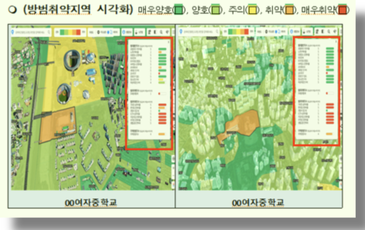Click blue circle toolbar button in right map
This screenshot has width=365, height=230.
point(292,31)
